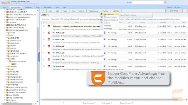
Task: Click the Logout link
Action: pos(169,7)
